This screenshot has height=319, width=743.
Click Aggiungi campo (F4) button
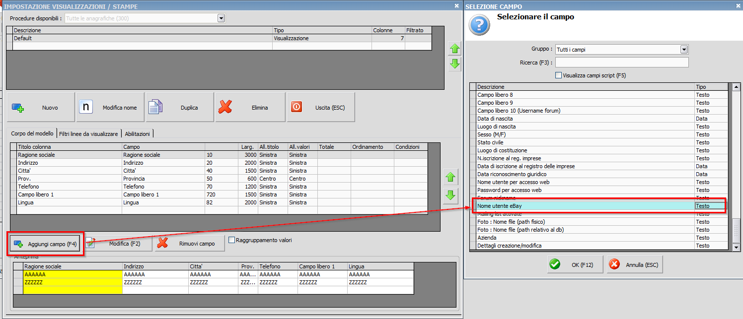45,244
